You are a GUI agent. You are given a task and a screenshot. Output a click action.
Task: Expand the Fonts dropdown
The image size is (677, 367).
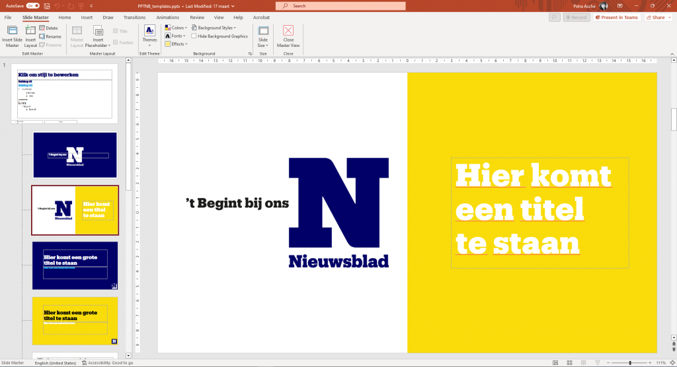[x=175, y=36]
